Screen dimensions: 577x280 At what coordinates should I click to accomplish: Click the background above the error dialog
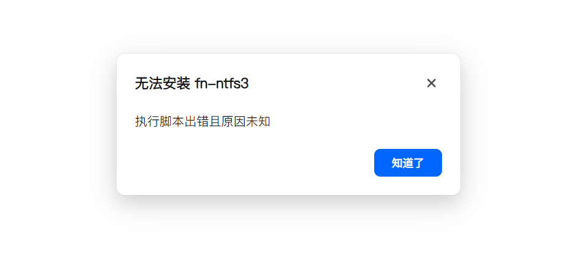coord(288,26)
